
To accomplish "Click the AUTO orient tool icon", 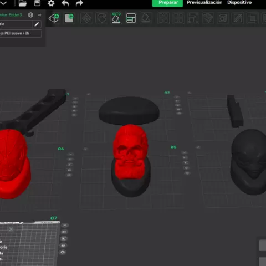I will tap(116, 18).
